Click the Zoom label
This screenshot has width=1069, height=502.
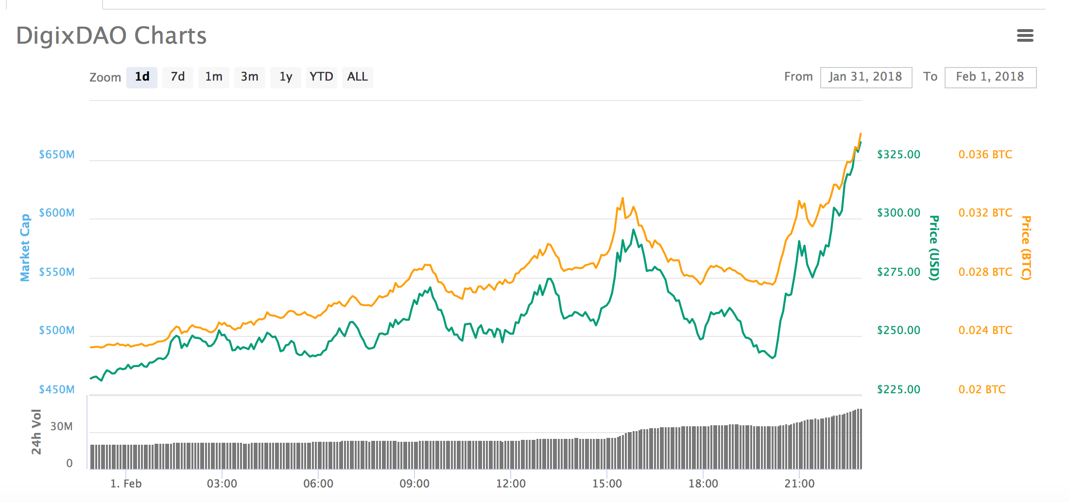pyautogui.click(x=105, y=78)
